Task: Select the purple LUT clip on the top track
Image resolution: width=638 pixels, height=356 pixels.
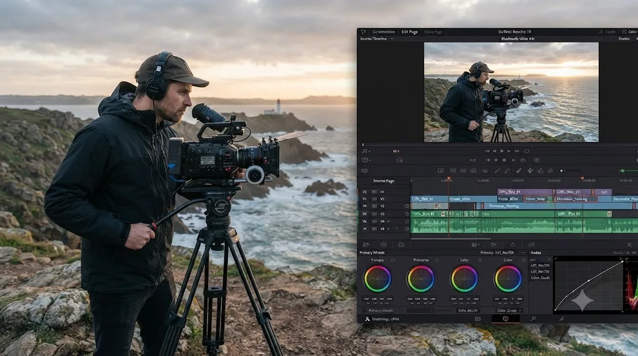Action: point(604,192)
